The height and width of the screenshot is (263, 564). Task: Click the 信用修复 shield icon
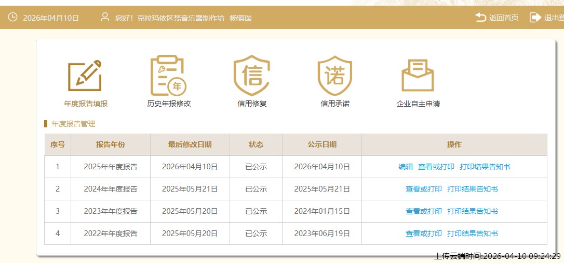pos(252,76)
